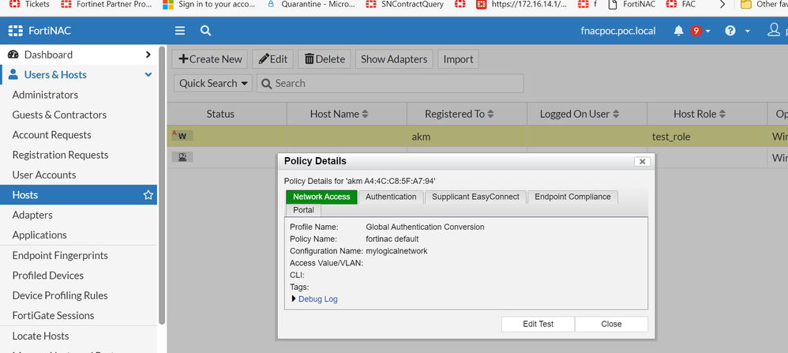Open the Debug Log link
Screen dimensions: 788x353
(x=318, y=299)
